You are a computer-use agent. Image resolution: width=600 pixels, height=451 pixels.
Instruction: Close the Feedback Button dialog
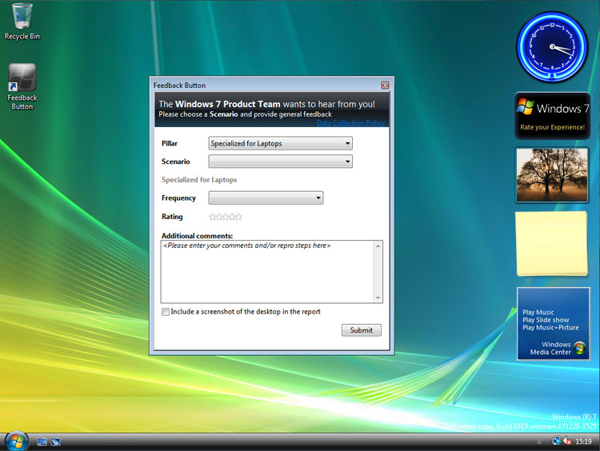385,86
